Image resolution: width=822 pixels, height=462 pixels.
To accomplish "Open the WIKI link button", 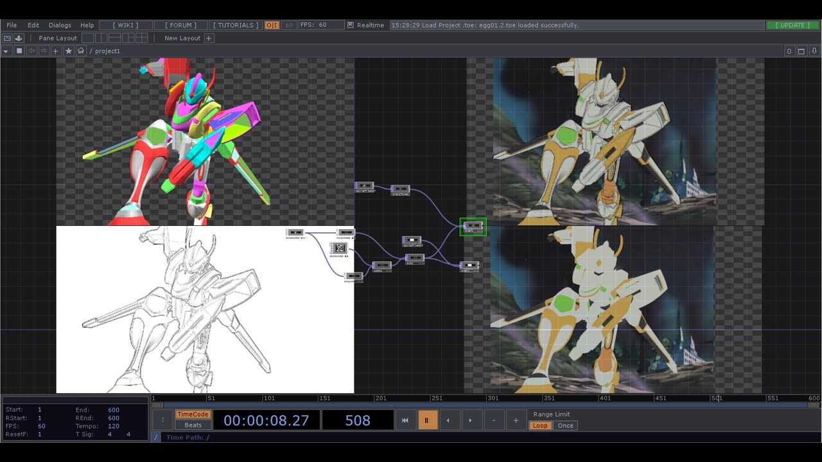I will tap(126, 25).
